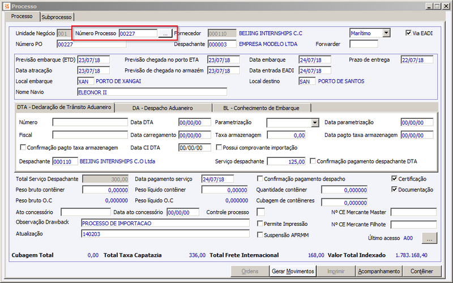Focus the Número Processo field

pyautogui.click(x=138, y=33)
